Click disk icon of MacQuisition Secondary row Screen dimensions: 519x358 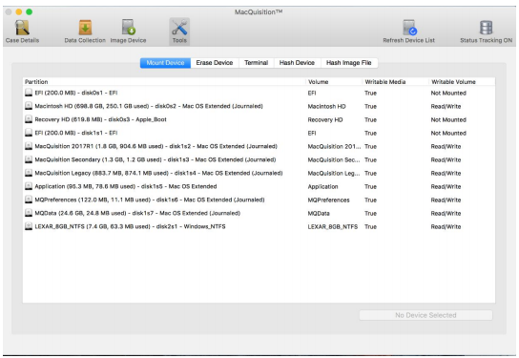click(x=29, y=159)
